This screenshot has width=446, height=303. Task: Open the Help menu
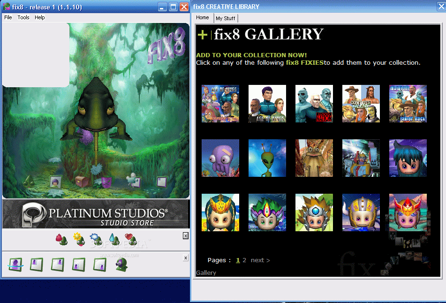(x=39, y=17)
